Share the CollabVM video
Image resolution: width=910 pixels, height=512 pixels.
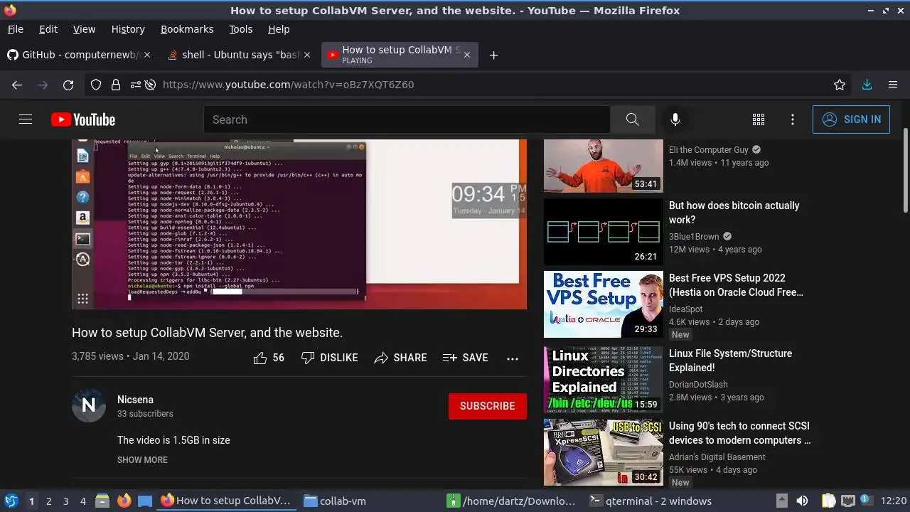pyautogui.click(x=400, y=358)
